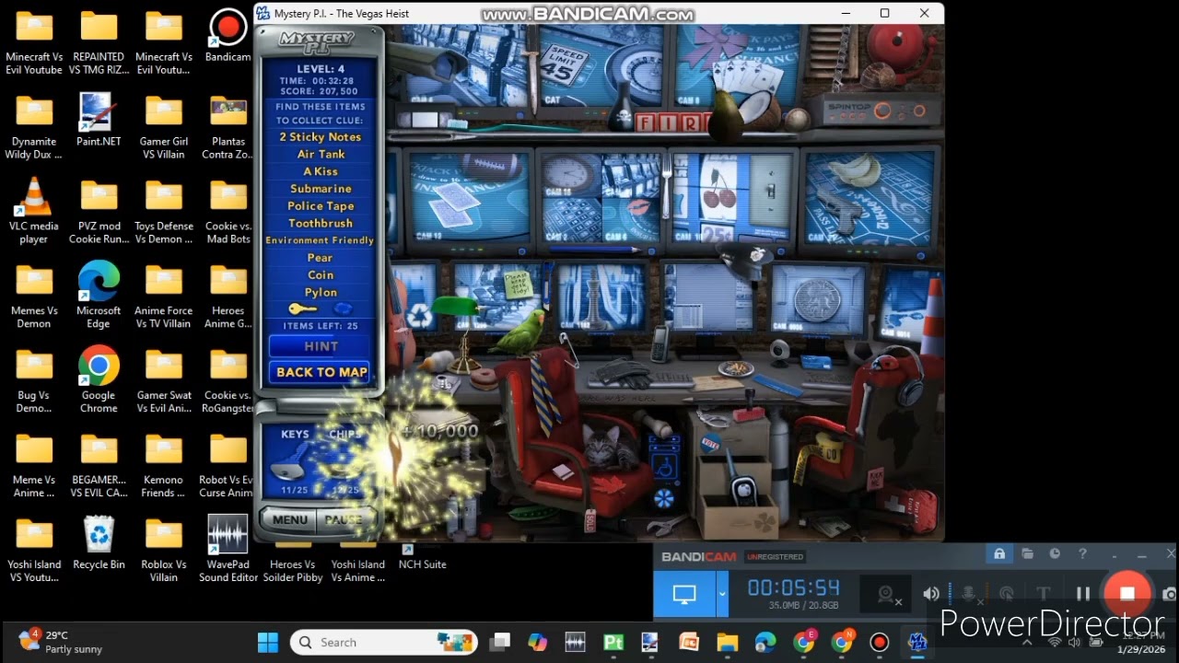Click 'Air Tank' in item list
The width and height of the screenshot is (1179, 663).
pyautogui.click(x=321, y=155)
